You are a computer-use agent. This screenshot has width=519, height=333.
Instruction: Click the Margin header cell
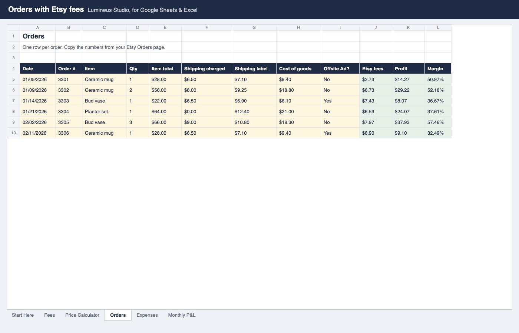click(438, 69)
